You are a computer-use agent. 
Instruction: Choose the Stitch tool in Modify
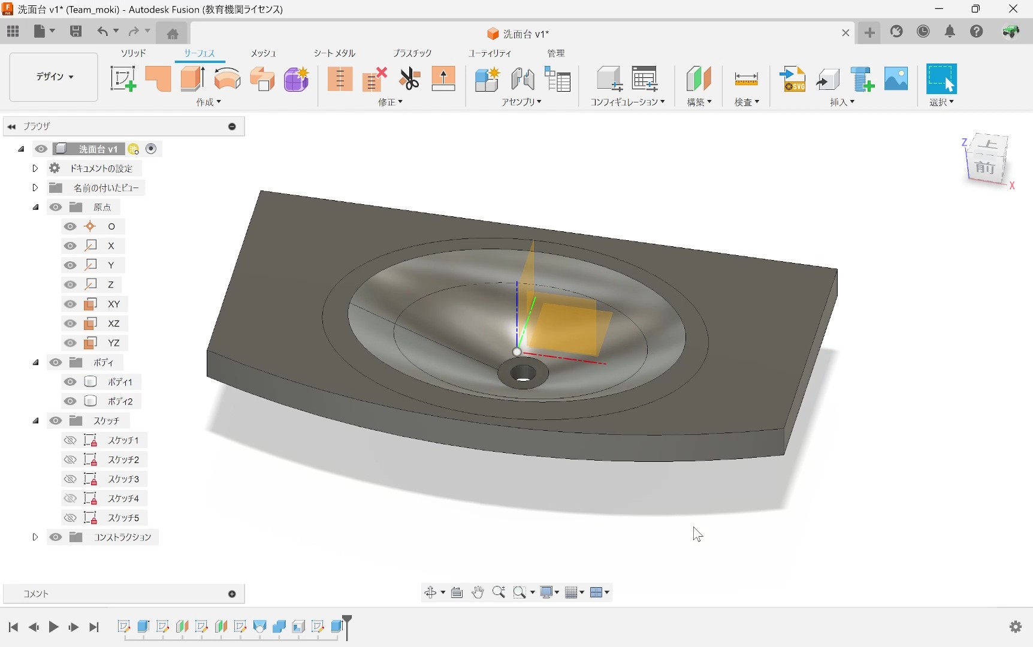point(340,79)
